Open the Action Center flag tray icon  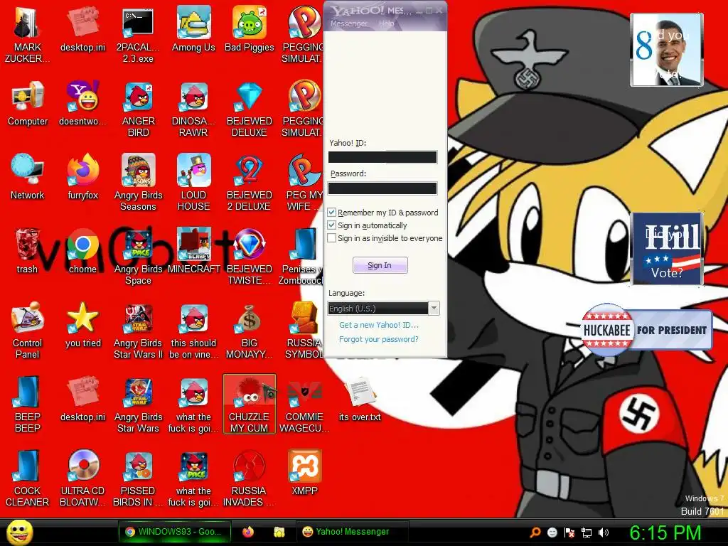click(x=569, y=532)
